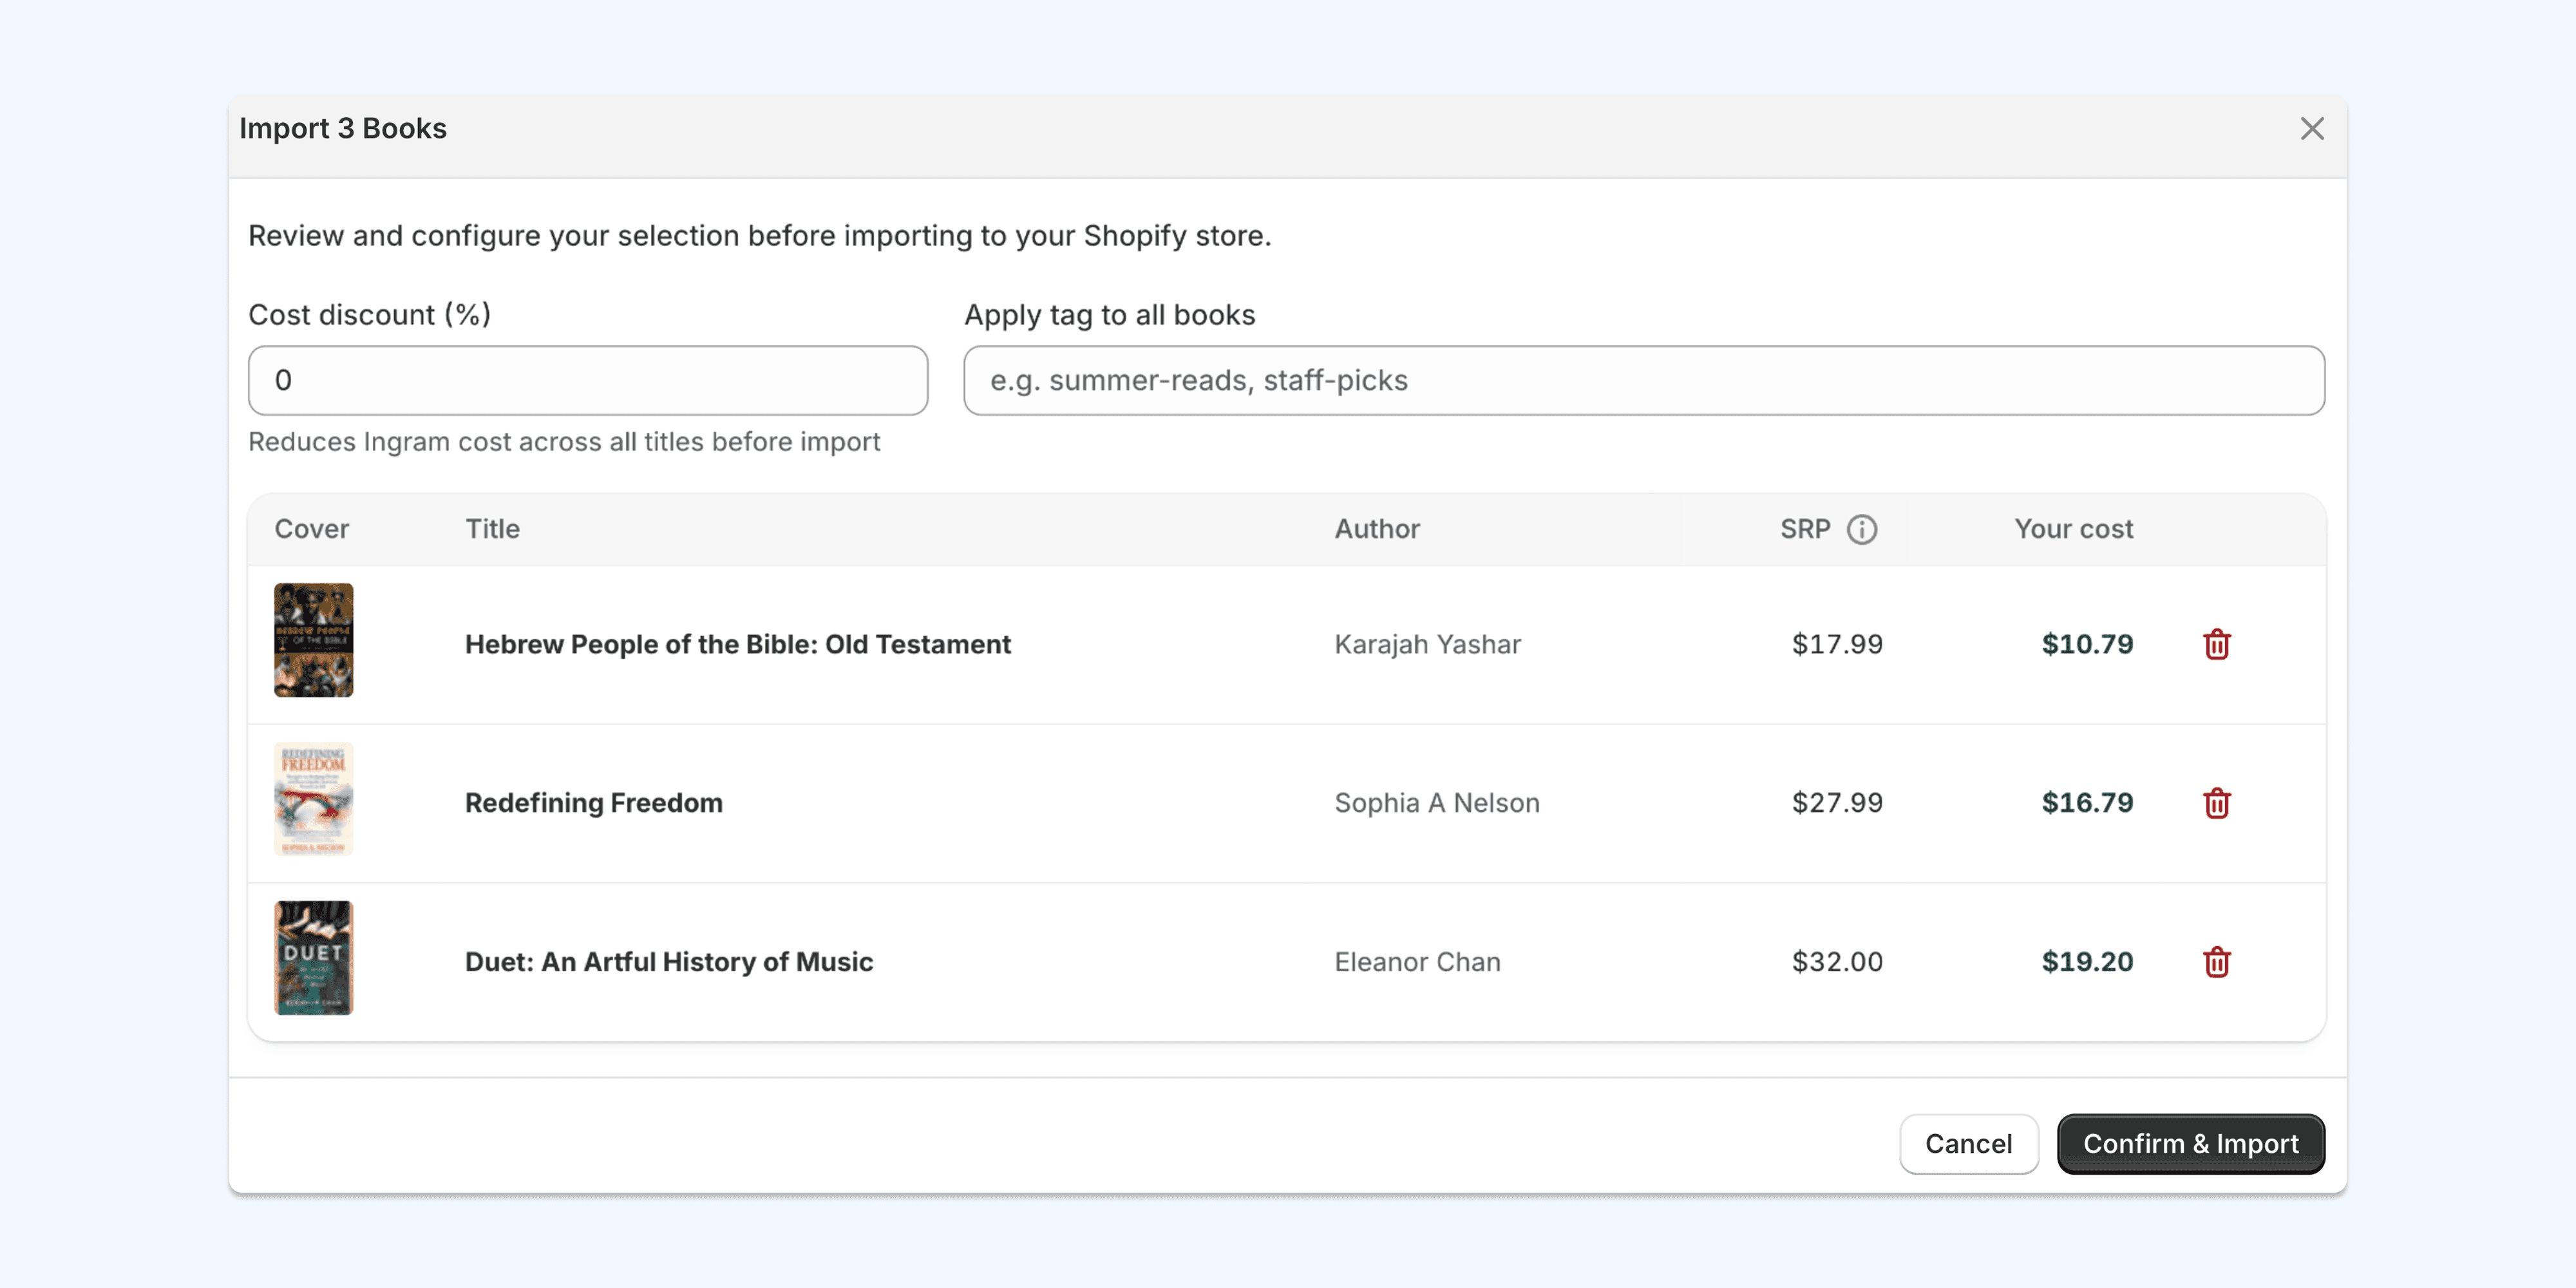2576x1288 pixels.
Task: Click the Title column header
Action: (492, 529)
